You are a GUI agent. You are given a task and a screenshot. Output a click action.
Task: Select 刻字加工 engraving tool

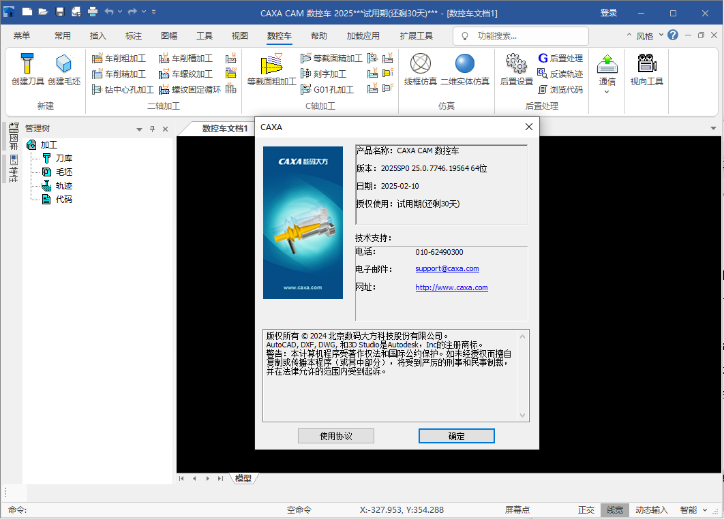click(323, 74)
